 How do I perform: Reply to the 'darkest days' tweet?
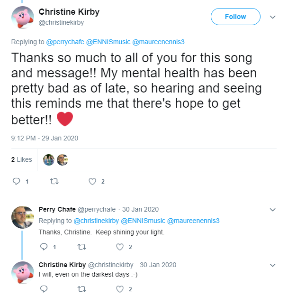pyautogui.click(x=44, y=289)
